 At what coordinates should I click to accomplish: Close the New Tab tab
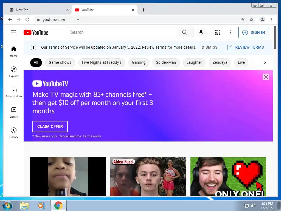point(68,10)
